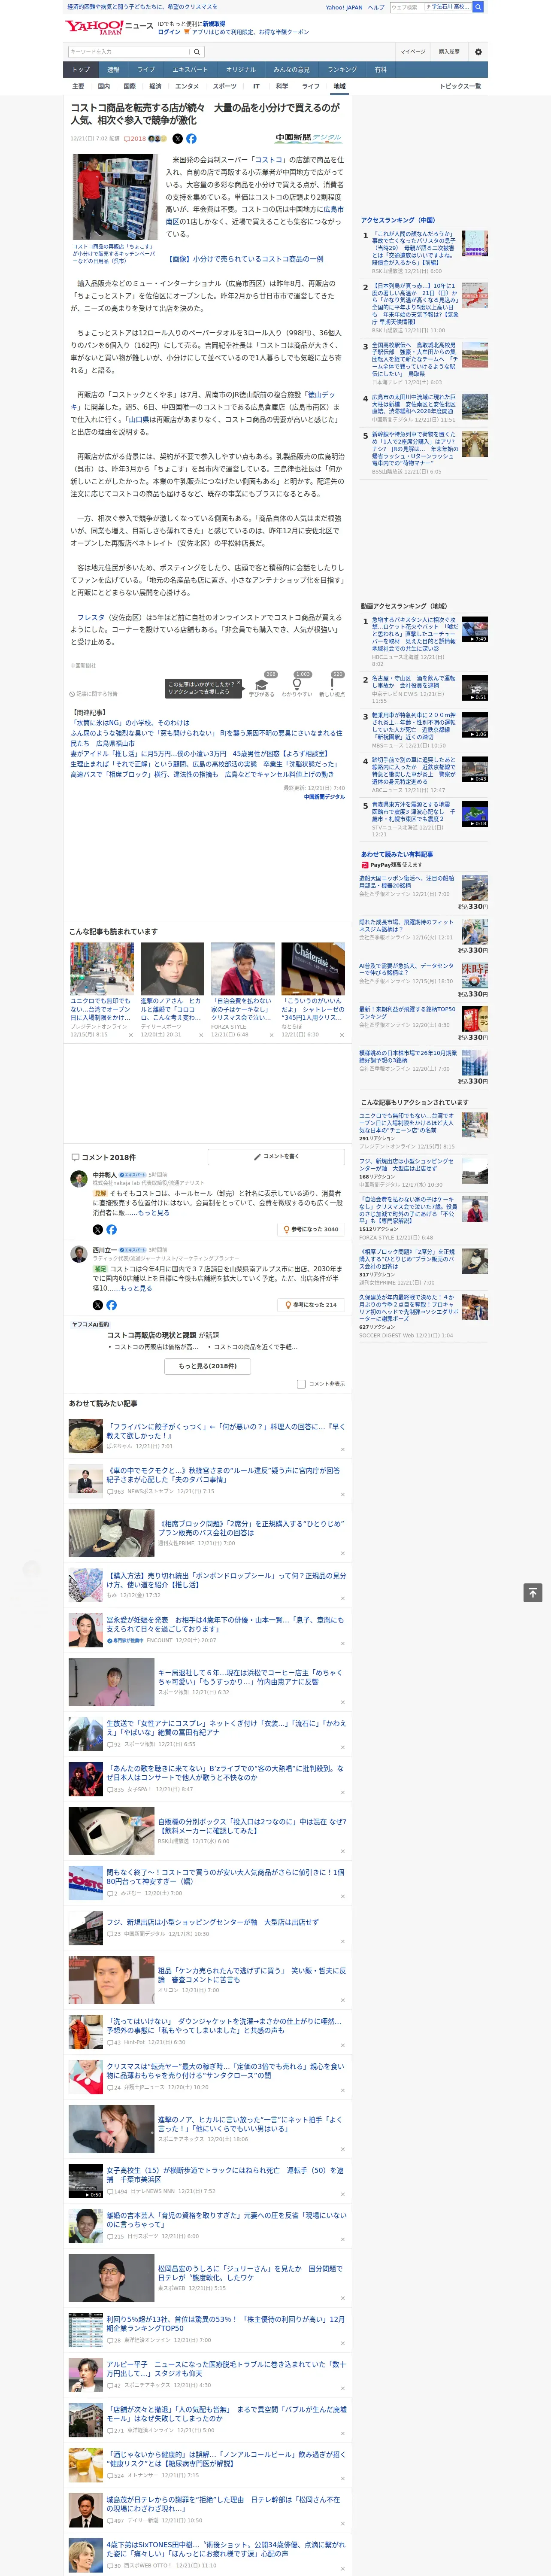
Task: Open the article's Costco shop photo
Action: click(114, 197)
